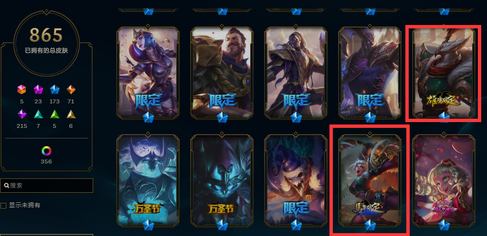Open the bearded man with golden beast skin
This screenshot has width=487, height=236.
(x=222, y=74)
